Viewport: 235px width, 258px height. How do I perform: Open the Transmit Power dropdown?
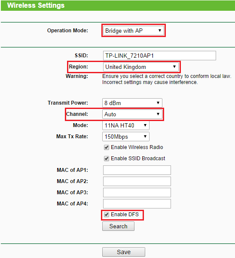[x=132, y=103]
